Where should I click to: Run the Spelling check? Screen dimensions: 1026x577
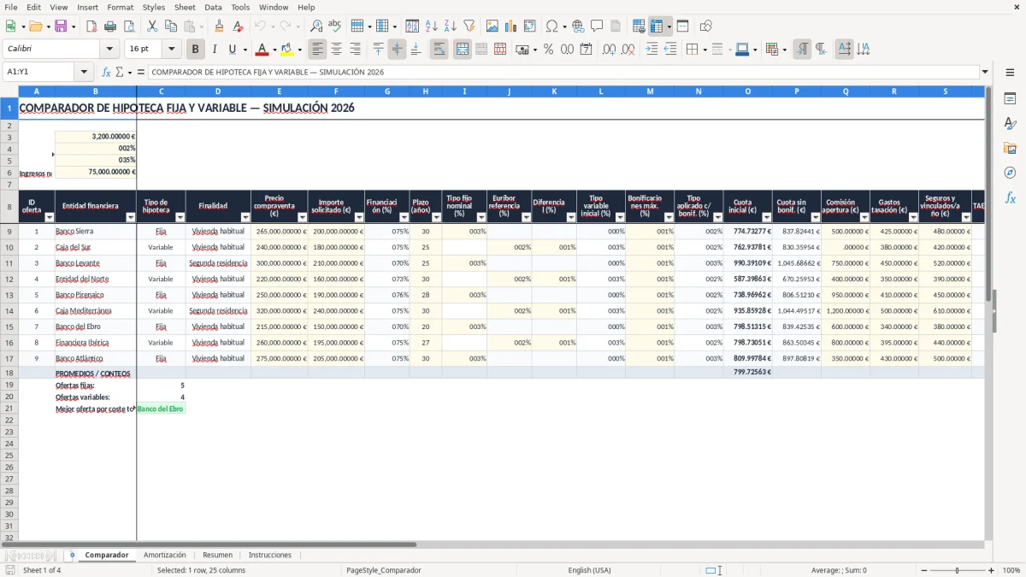click(334, 26)
